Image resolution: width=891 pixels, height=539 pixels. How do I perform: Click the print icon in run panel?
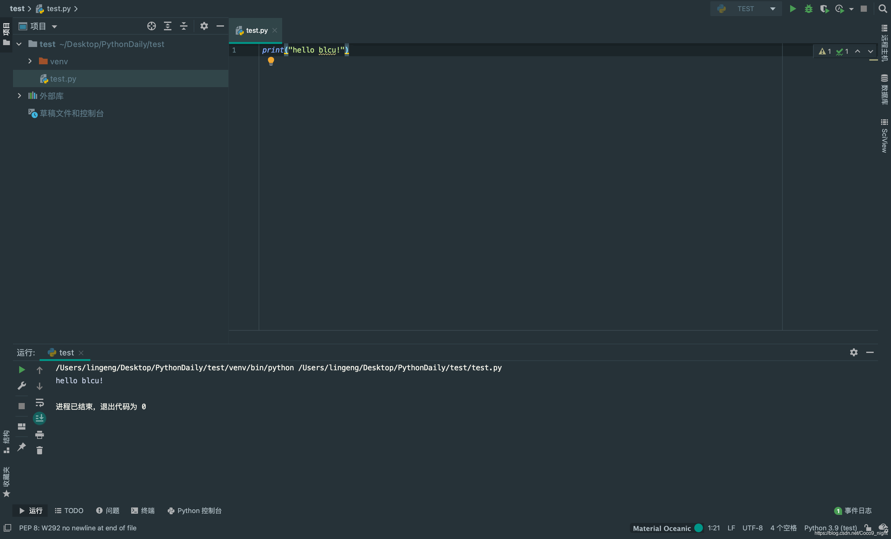(x=39, y=435)
